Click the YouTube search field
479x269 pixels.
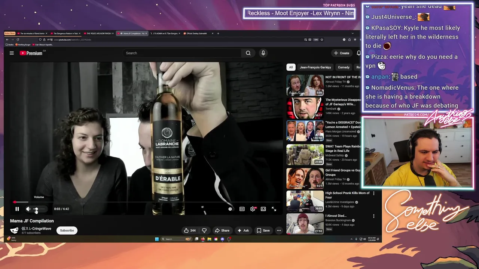[x=182, y=53]
